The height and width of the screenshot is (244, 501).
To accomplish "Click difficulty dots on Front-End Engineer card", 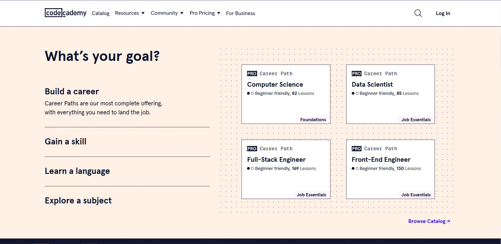I will (355, 168).
